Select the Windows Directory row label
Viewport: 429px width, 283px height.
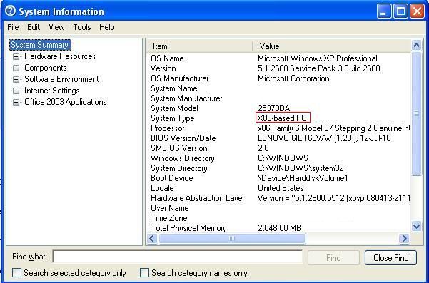182,158
